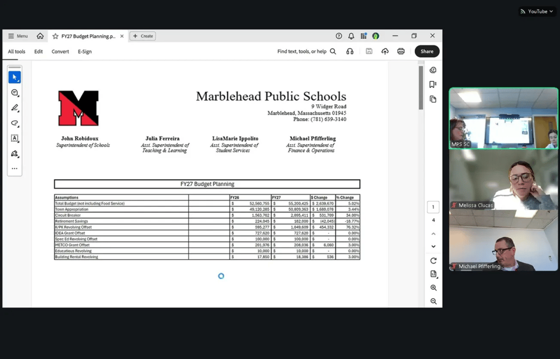Select the Add text box tool

pos(14,138)
